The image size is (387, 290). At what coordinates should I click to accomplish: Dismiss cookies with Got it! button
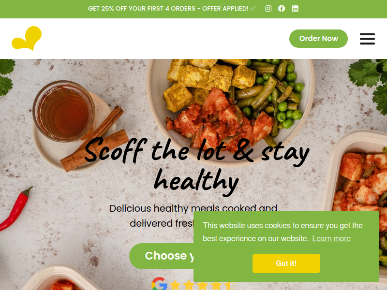pyautogui.click(x=286, y=263)
